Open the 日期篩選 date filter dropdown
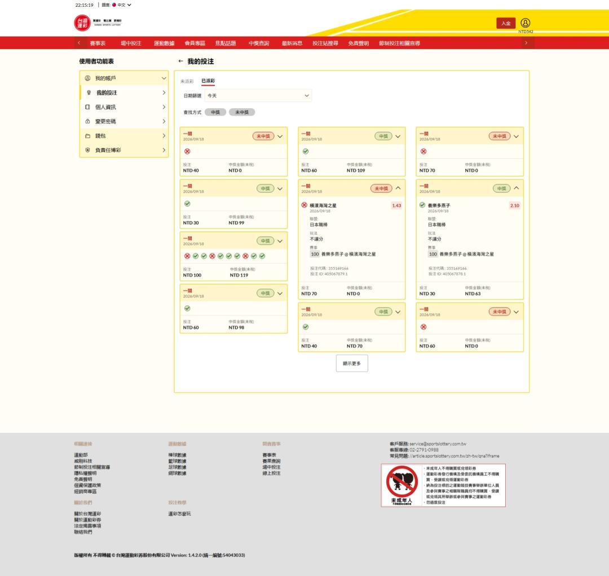609x576 pixels. 258,95
